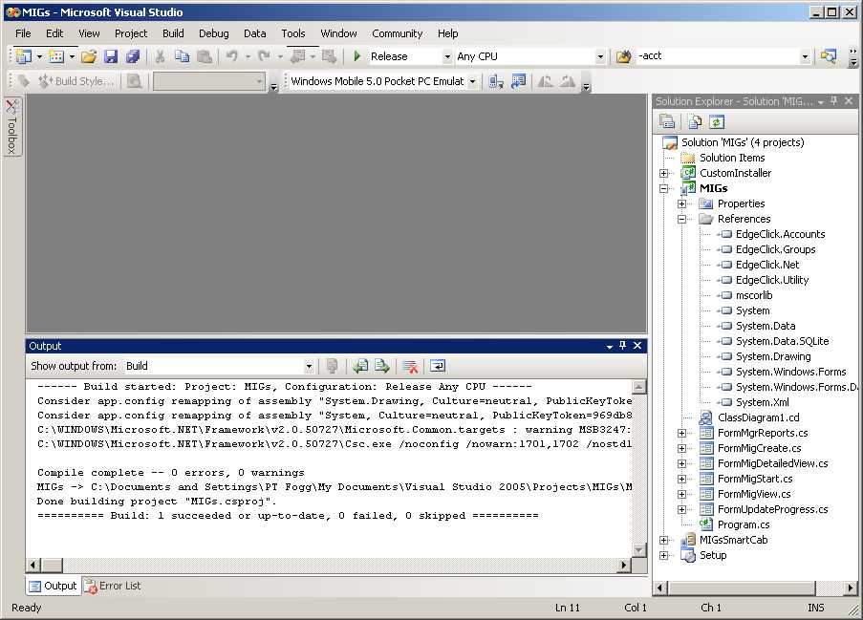This screenshot has width=863, height=620.
Task: Open the Tools menu
Action: (292, 33)
